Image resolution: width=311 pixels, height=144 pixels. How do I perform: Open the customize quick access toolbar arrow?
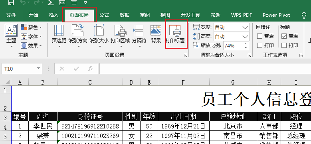coord(85,2)
